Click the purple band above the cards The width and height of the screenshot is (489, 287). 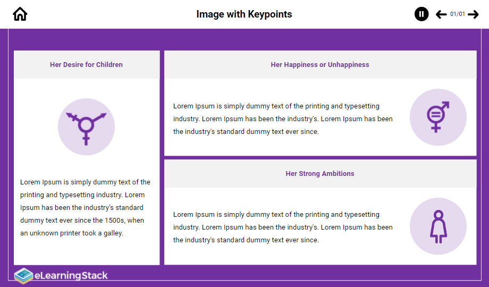tap(244, 40)
